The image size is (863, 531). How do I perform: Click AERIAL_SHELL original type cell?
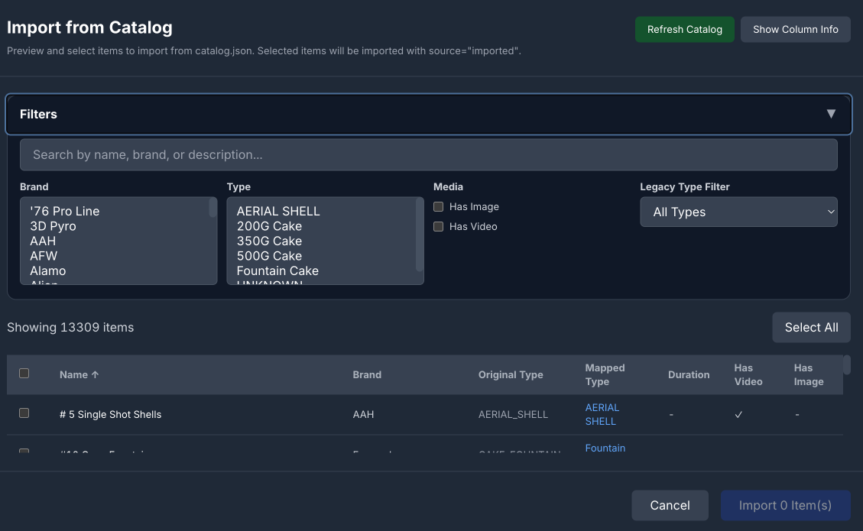click(x=513, y=414)
